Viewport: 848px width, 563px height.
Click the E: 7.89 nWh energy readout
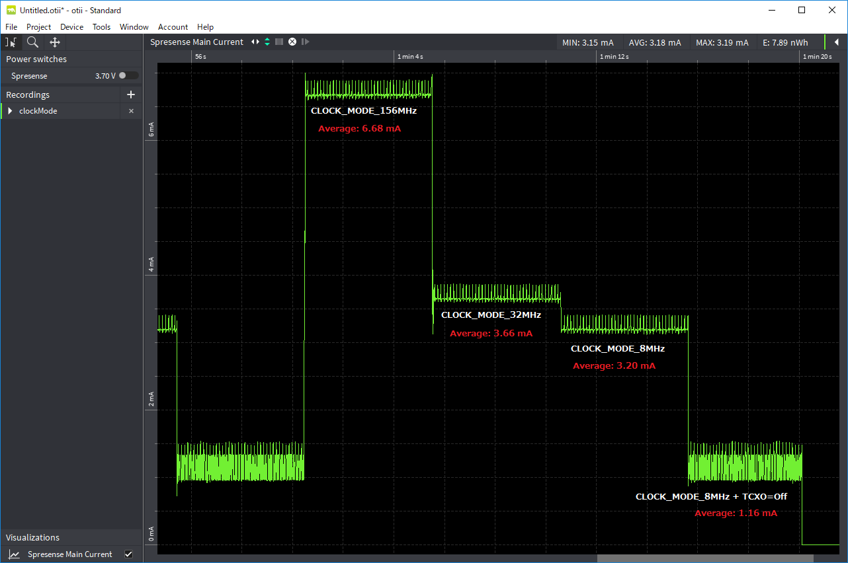(x=785, y=42)
